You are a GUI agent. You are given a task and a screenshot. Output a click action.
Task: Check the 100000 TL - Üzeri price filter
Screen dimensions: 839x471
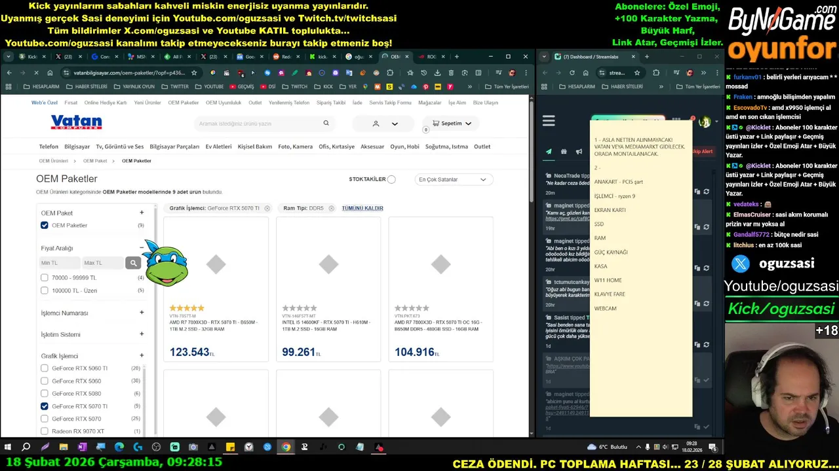(45, 290)
